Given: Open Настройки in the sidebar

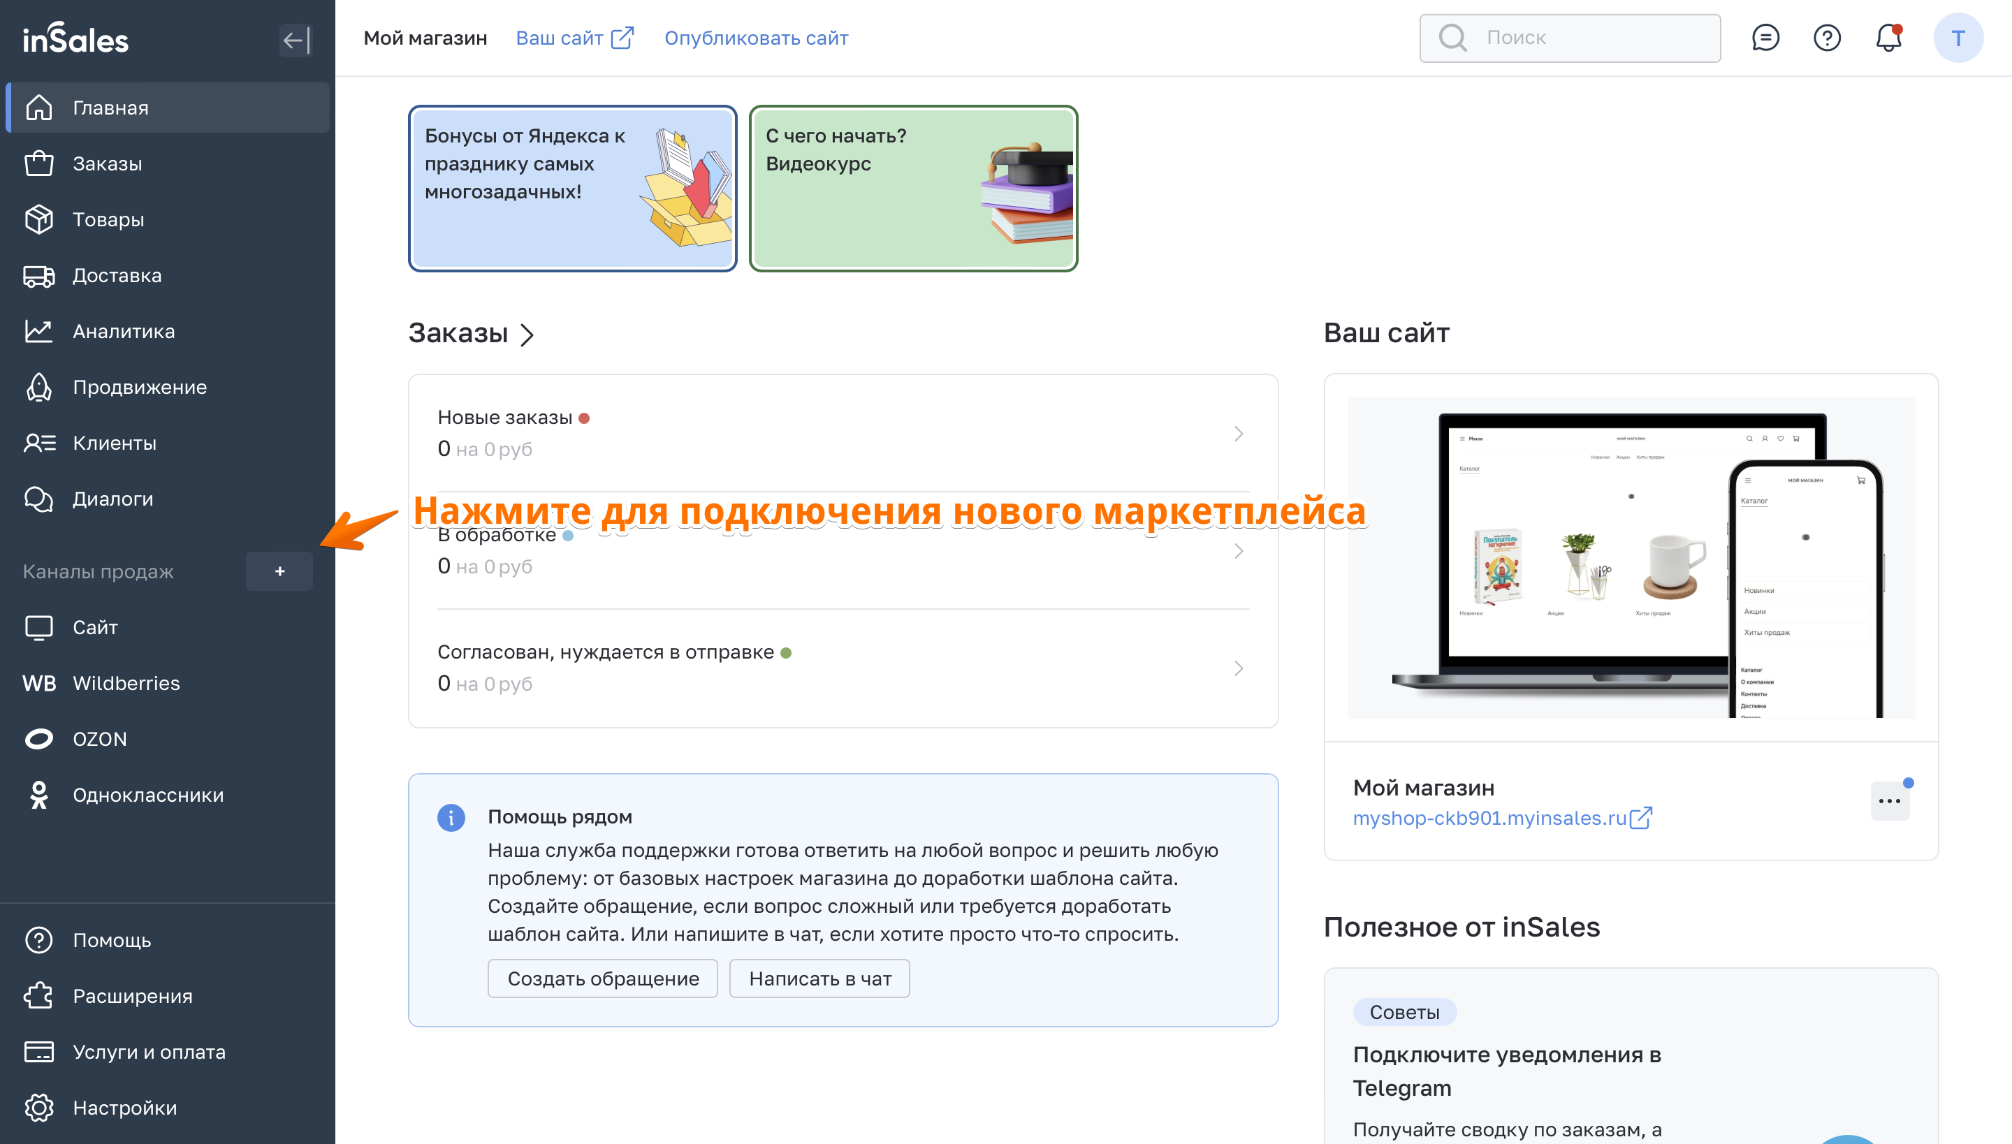Looking at the screenshot, I should pos(124,1107).
